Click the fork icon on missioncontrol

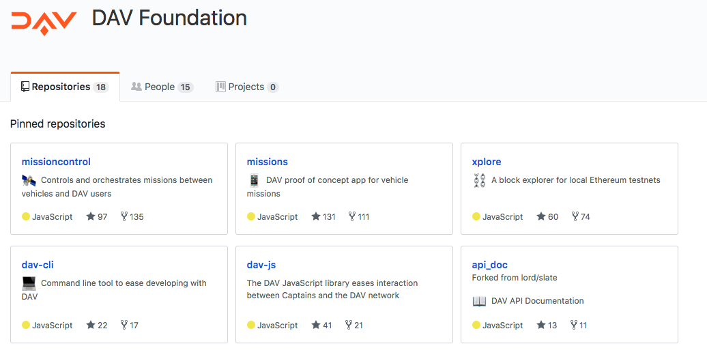(124, 216)
